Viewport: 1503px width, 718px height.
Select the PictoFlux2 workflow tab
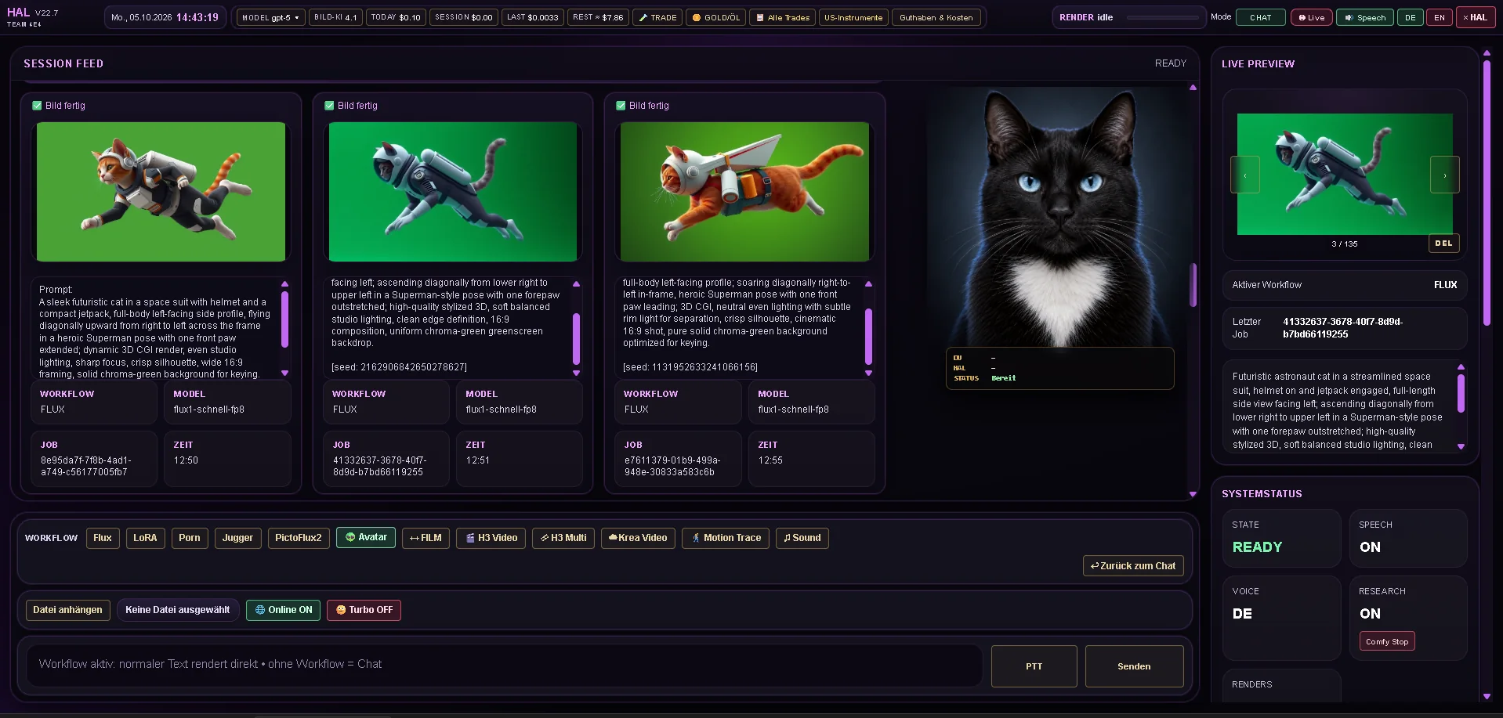click(299, 538)
